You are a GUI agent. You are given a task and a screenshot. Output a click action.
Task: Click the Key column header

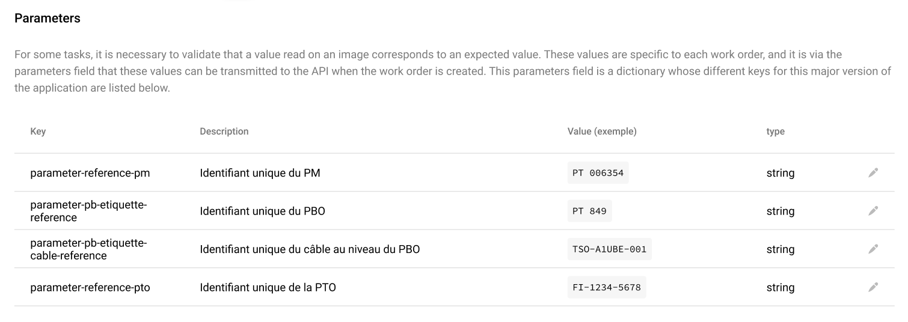(38, 132)
